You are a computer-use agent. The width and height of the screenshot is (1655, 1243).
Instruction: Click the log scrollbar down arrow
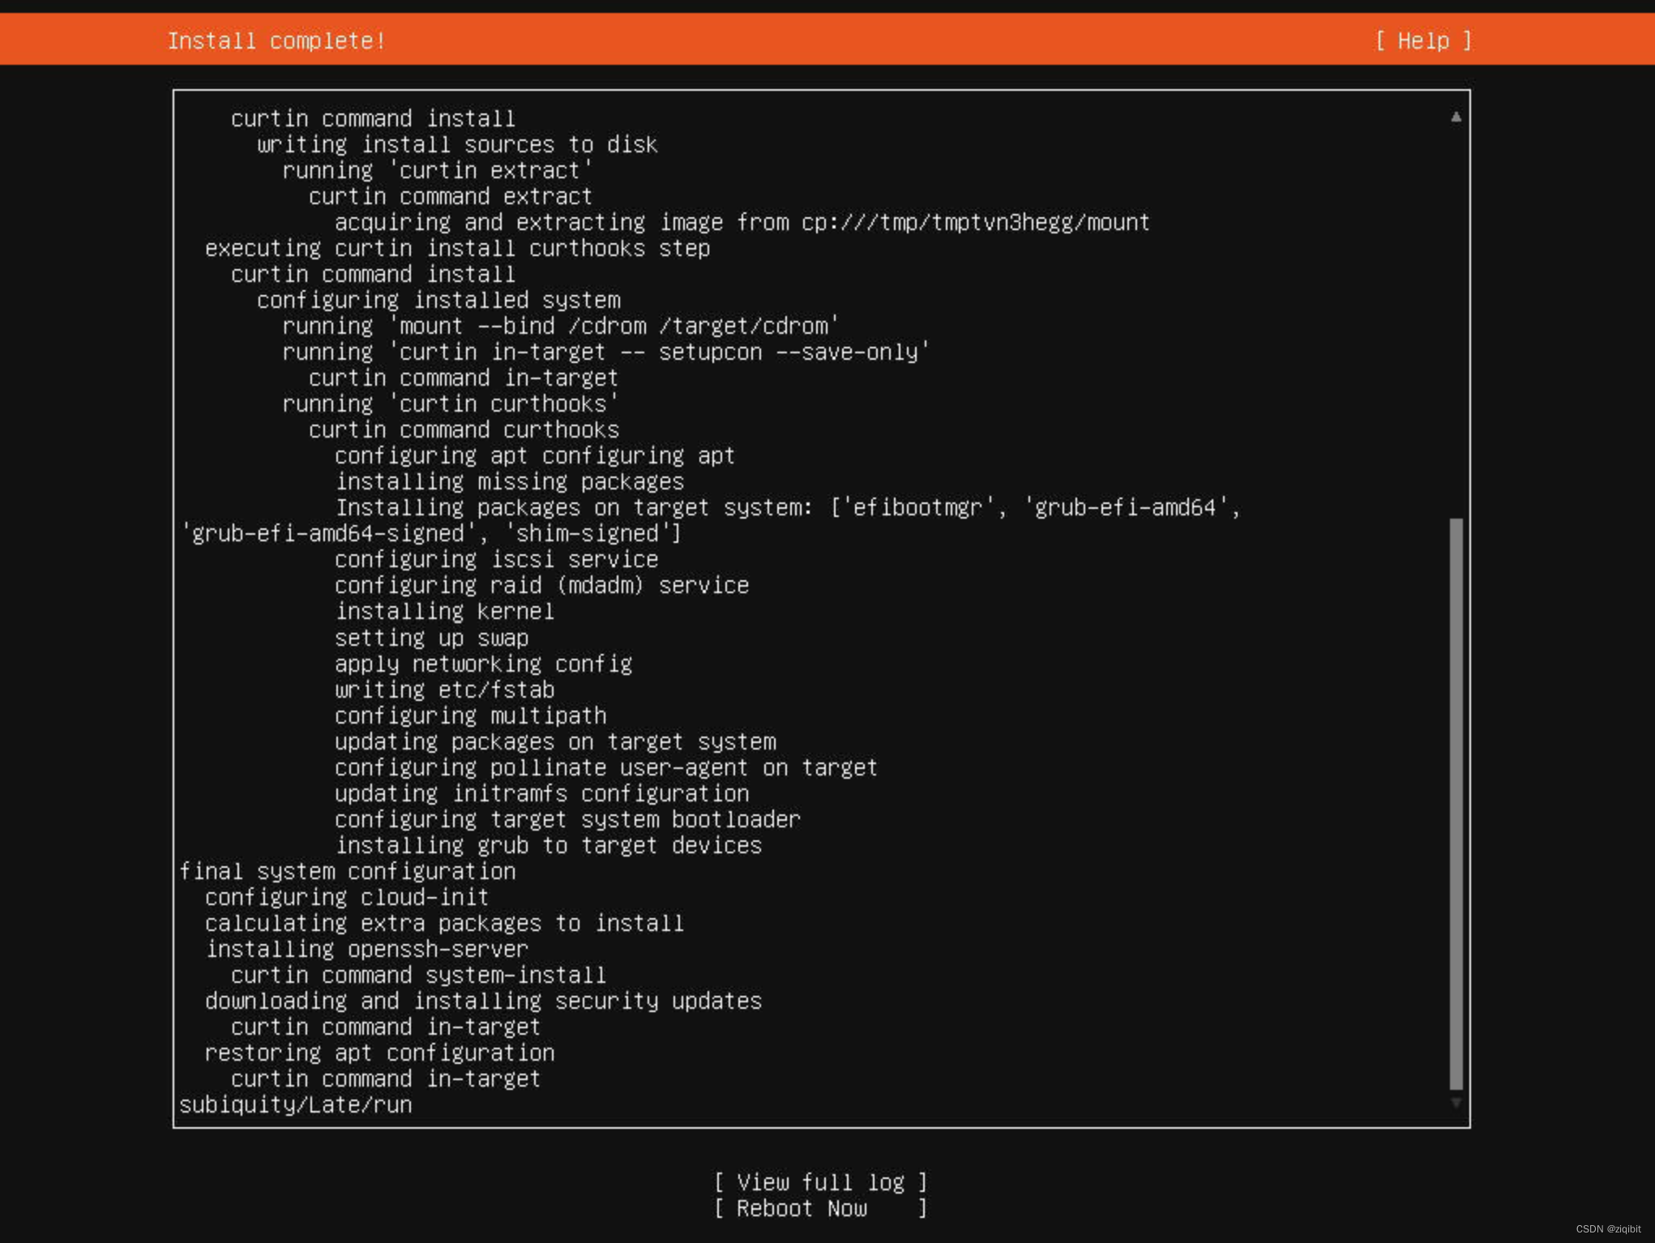pyautogui.click(x=1456, y=1103)
